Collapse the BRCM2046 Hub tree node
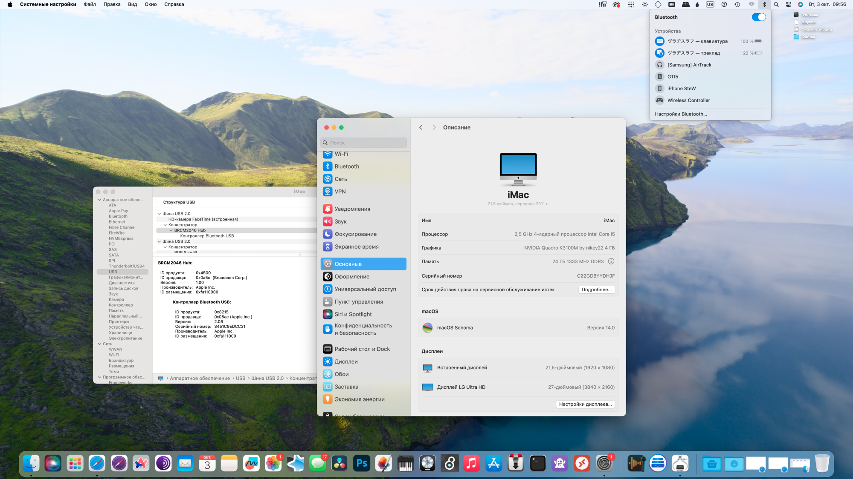 171,230
